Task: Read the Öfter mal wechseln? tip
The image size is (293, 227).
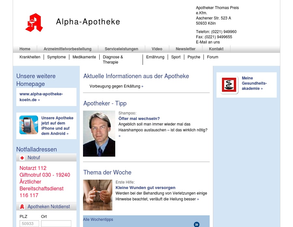Action: pyautogui.click(x=139, y=119)
